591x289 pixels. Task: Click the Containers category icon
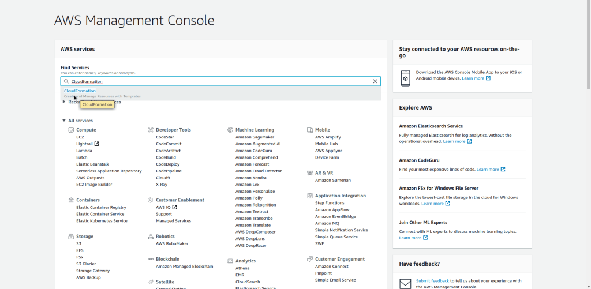[71, 200]
